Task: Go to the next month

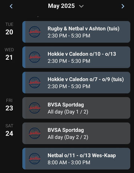Action: (x=123, y=6)
